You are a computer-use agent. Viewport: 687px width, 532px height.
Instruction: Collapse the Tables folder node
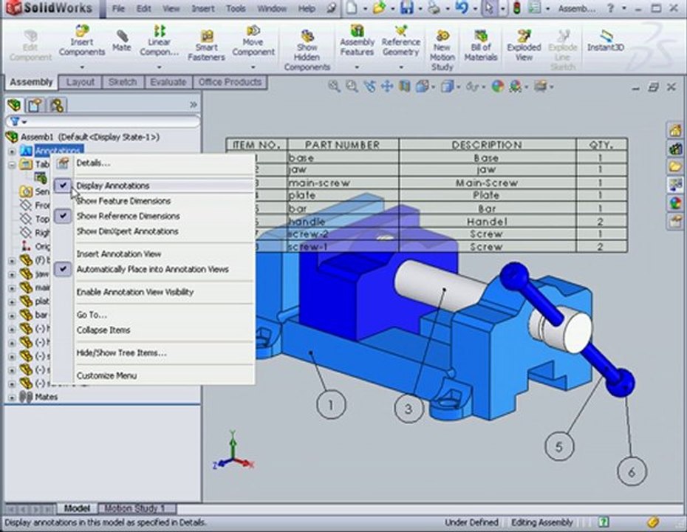12,165
